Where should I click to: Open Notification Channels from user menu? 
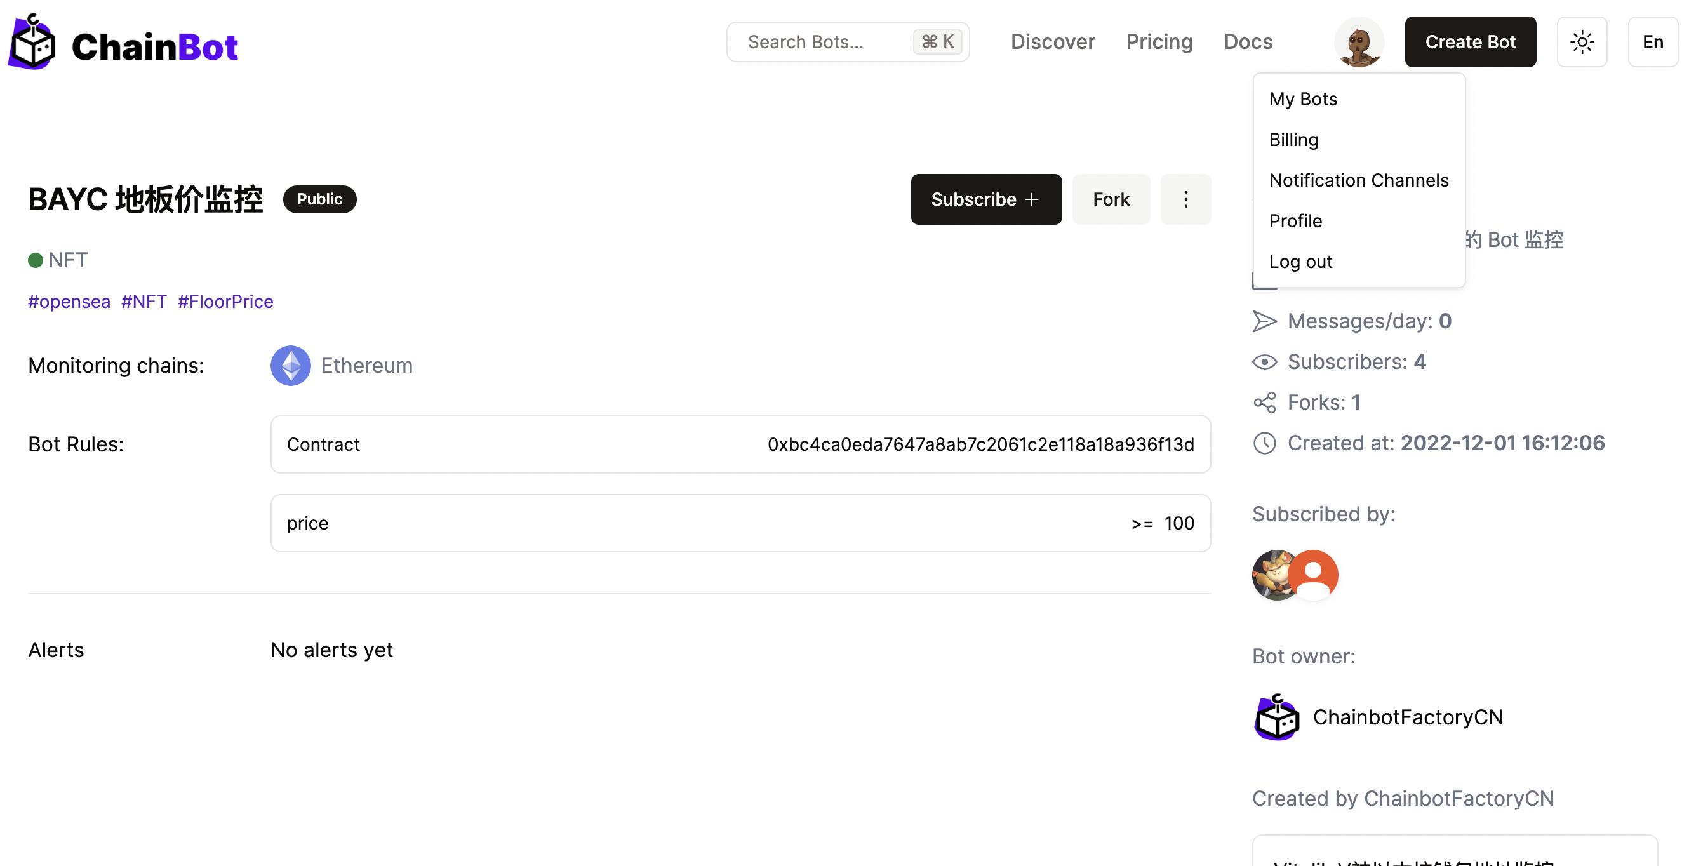coord(1359,180)
